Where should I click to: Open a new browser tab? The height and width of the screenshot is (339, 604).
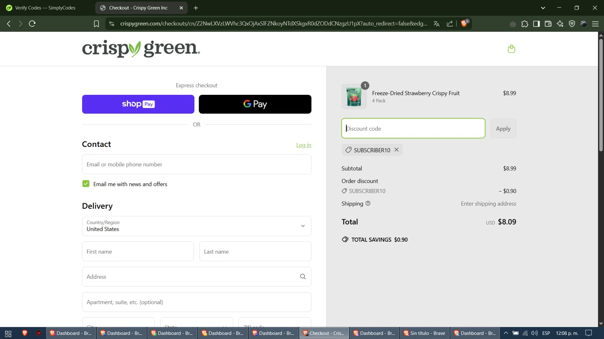point(196,8)
